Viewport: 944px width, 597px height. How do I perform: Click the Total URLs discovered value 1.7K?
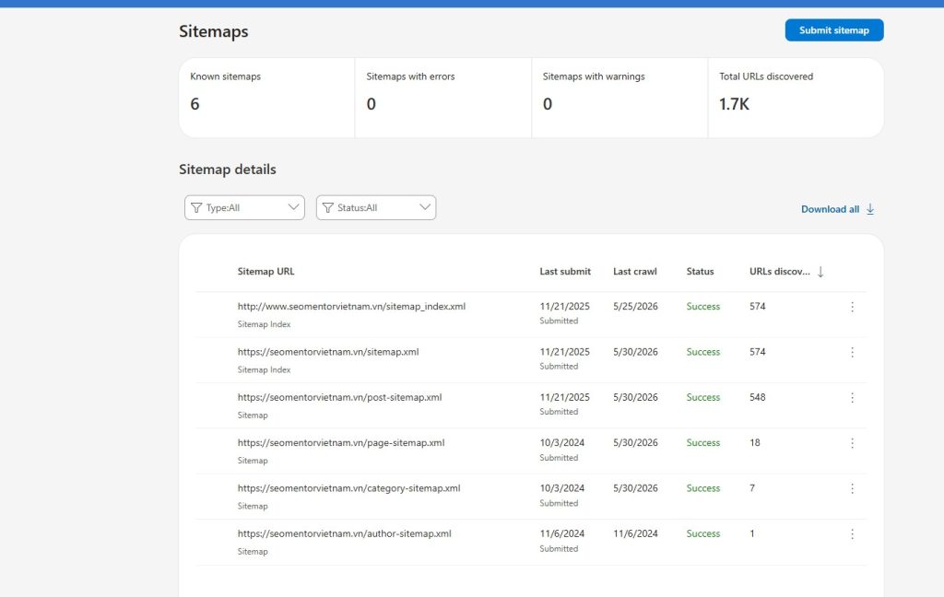734,104
